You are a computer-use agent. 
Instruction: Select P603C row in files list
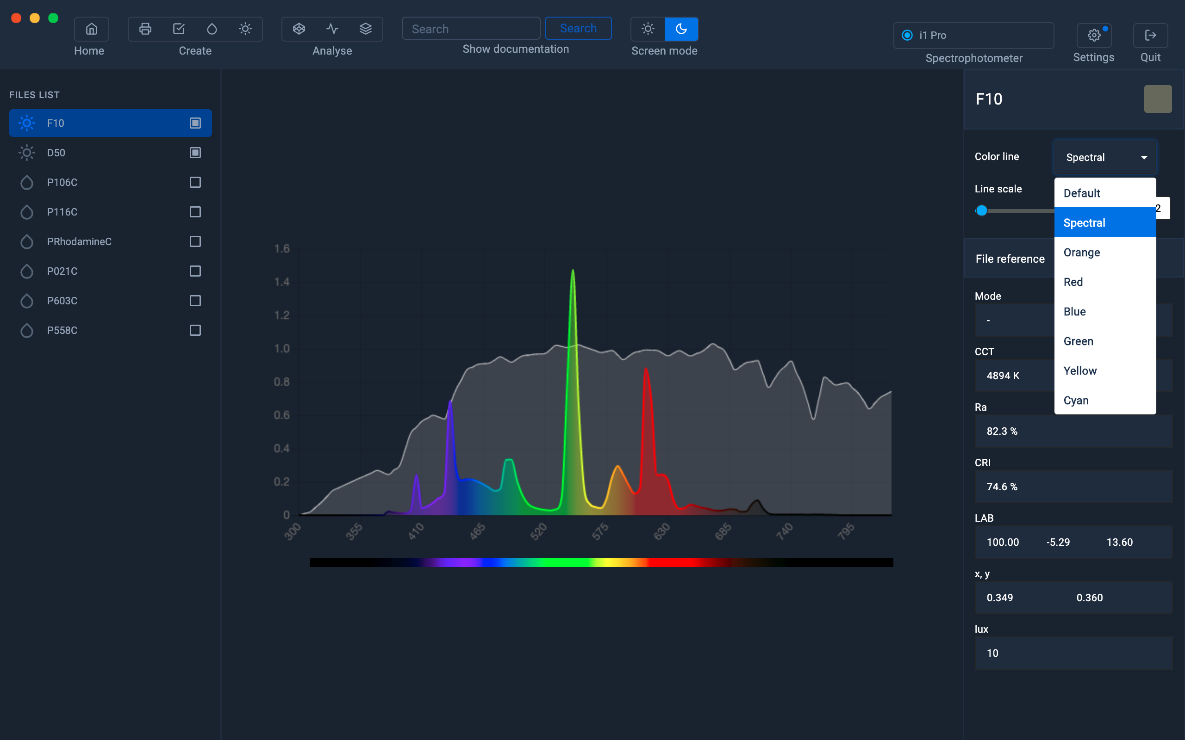111,301
